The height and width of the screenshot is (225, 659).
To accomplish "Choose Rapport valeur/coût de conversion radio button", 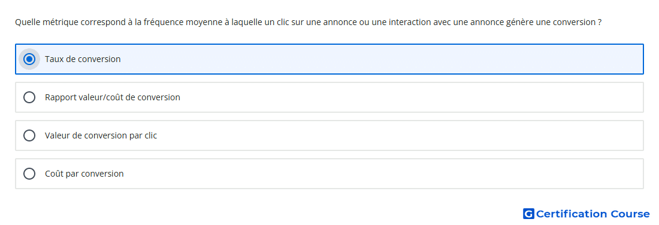I will 29,98.
